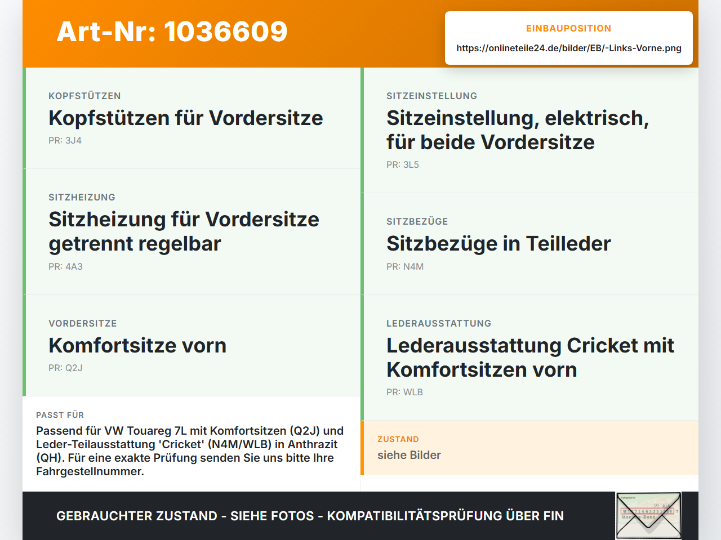Open the Links-Vorne.png image URL
721x540 pixels.
569,48
